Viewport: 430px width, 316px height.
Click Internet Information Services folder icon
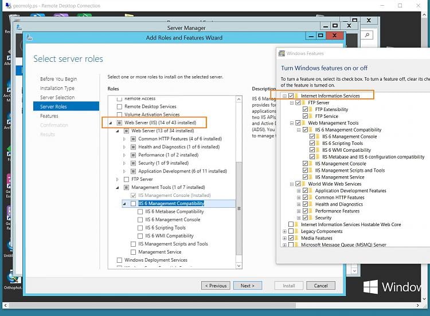click(296, 96)
